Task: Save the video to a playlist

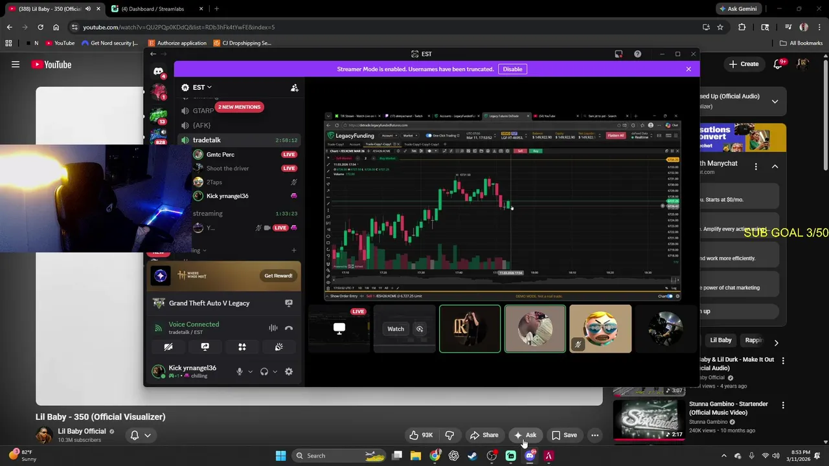Action: 564,435
